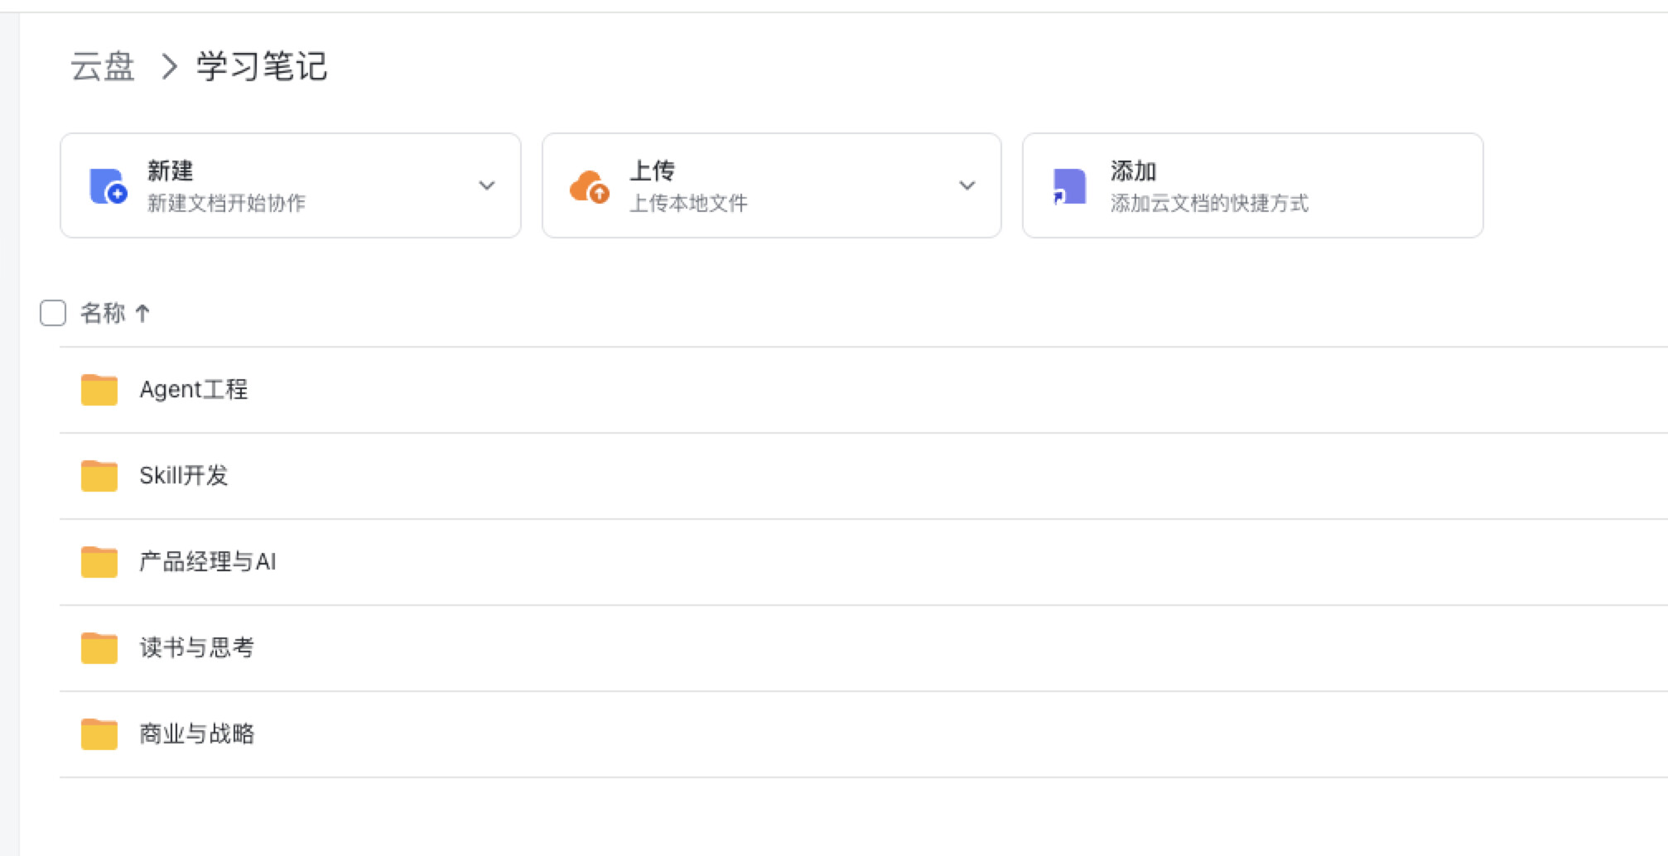Go to 云盘 in the breadcrumb

103,66
